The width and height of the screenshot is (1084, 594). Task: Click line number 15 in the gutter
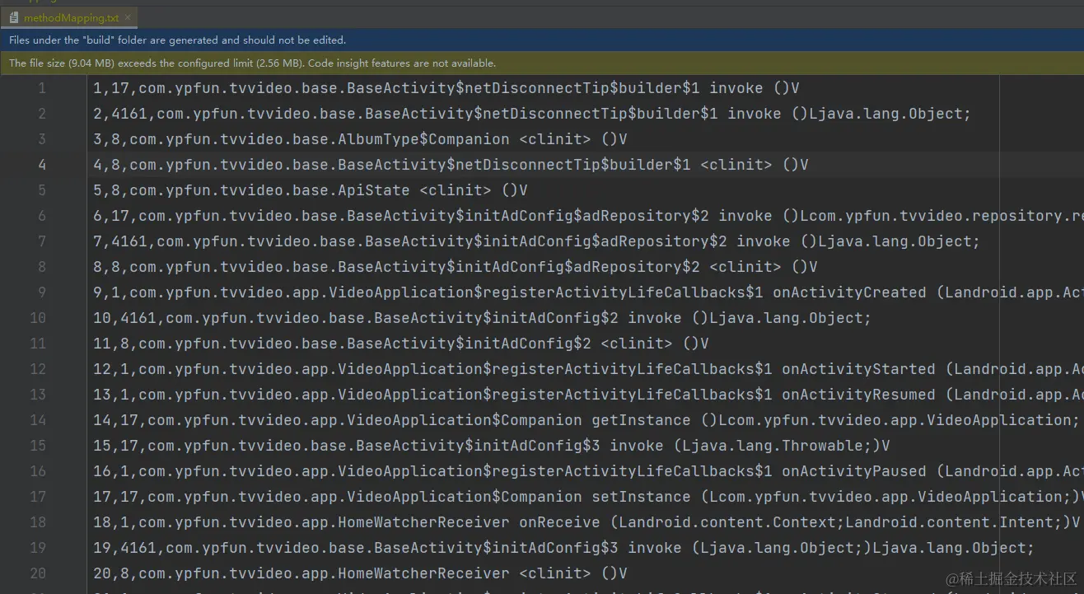[38, 446]
